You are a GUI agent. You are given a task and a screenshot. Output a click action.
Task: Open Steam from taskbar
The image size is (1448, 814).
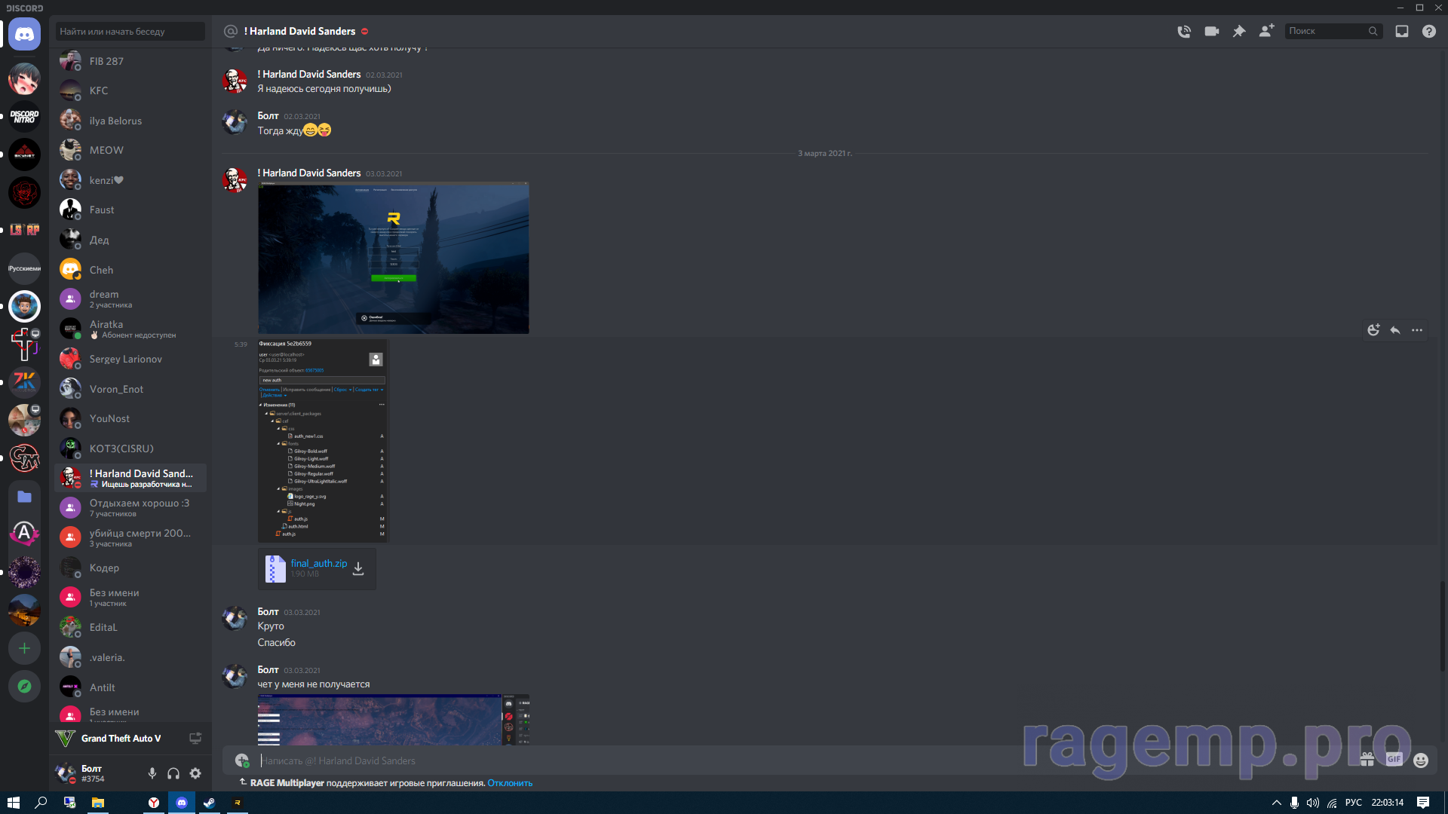(x=209, y=803)
